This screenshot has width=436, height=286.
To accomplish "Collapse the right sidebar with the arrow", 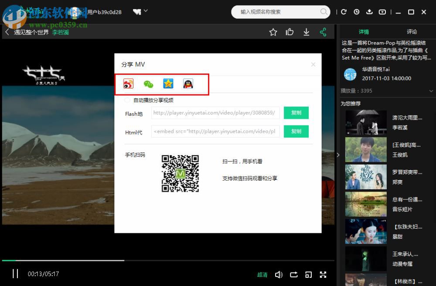I will (338, 155).
